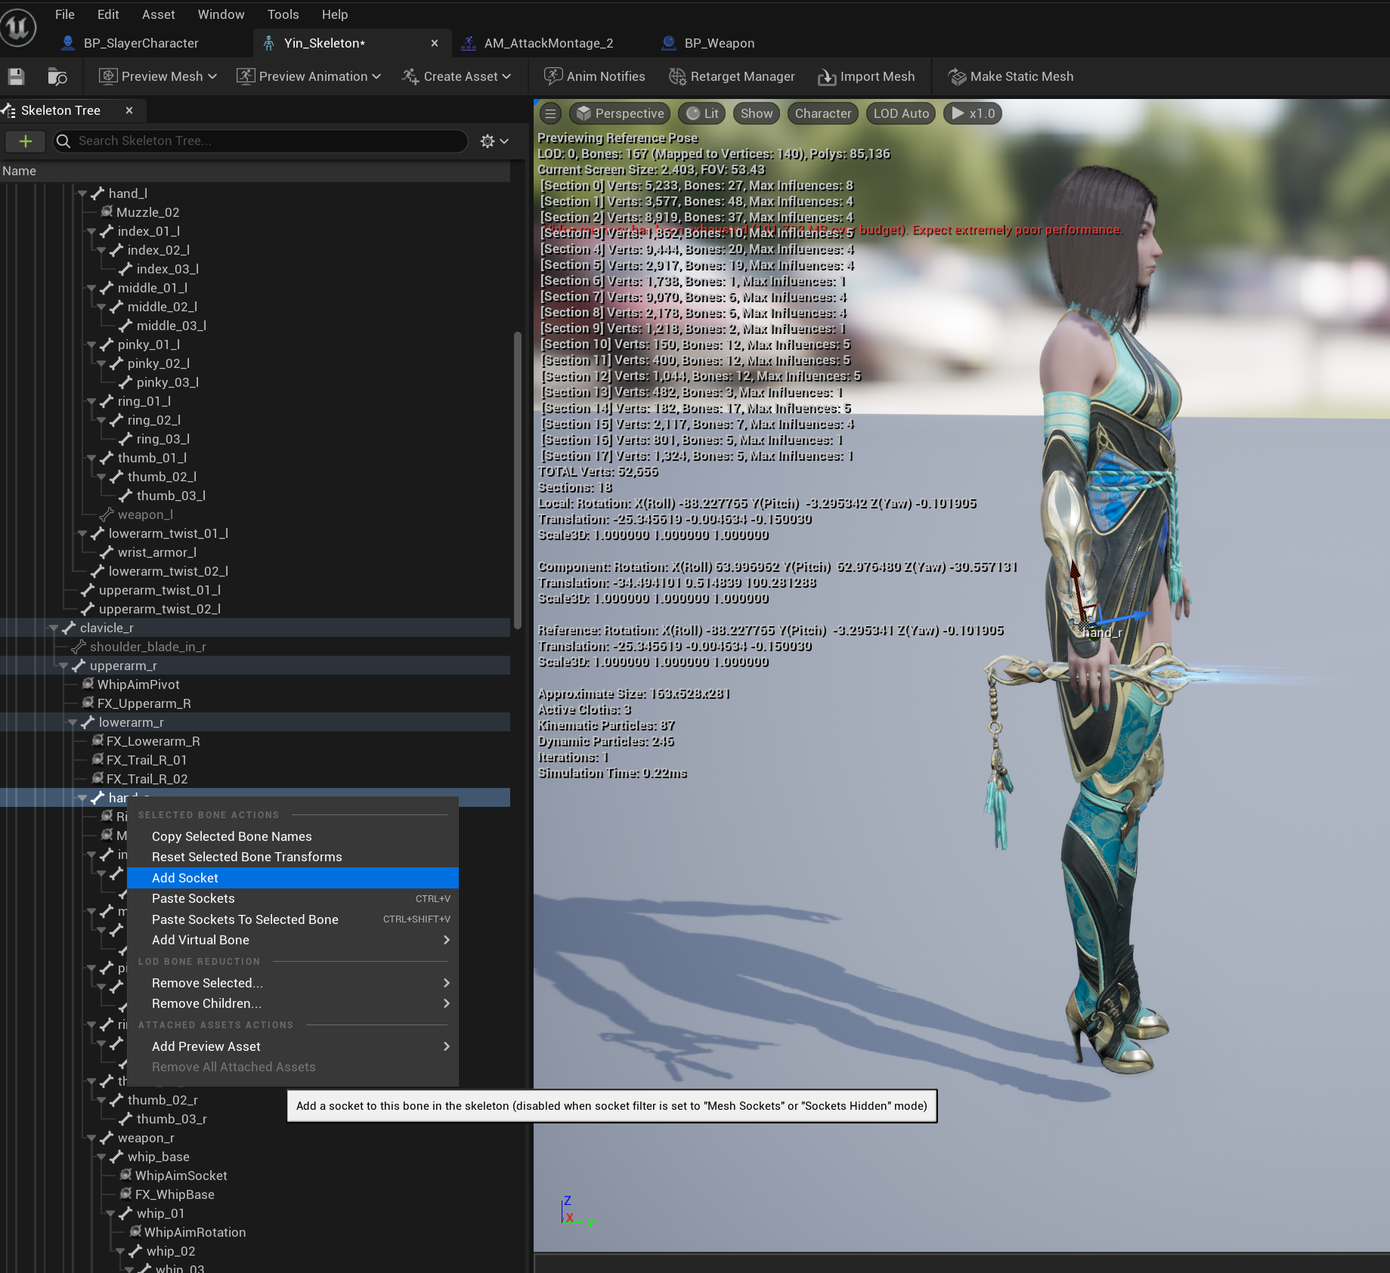Select the lowerarm_twist_02_l bone

(168, 571)
